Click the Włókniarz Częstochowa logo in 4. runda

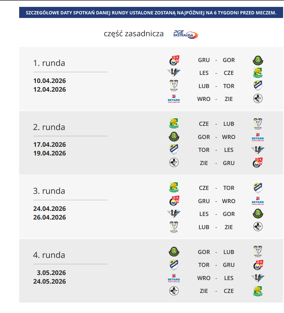coord(258,291)
